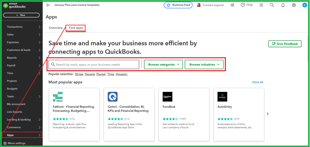Search popular term Paypal
310x147 pixels.
pyautogui.click(x=101, y=74)
